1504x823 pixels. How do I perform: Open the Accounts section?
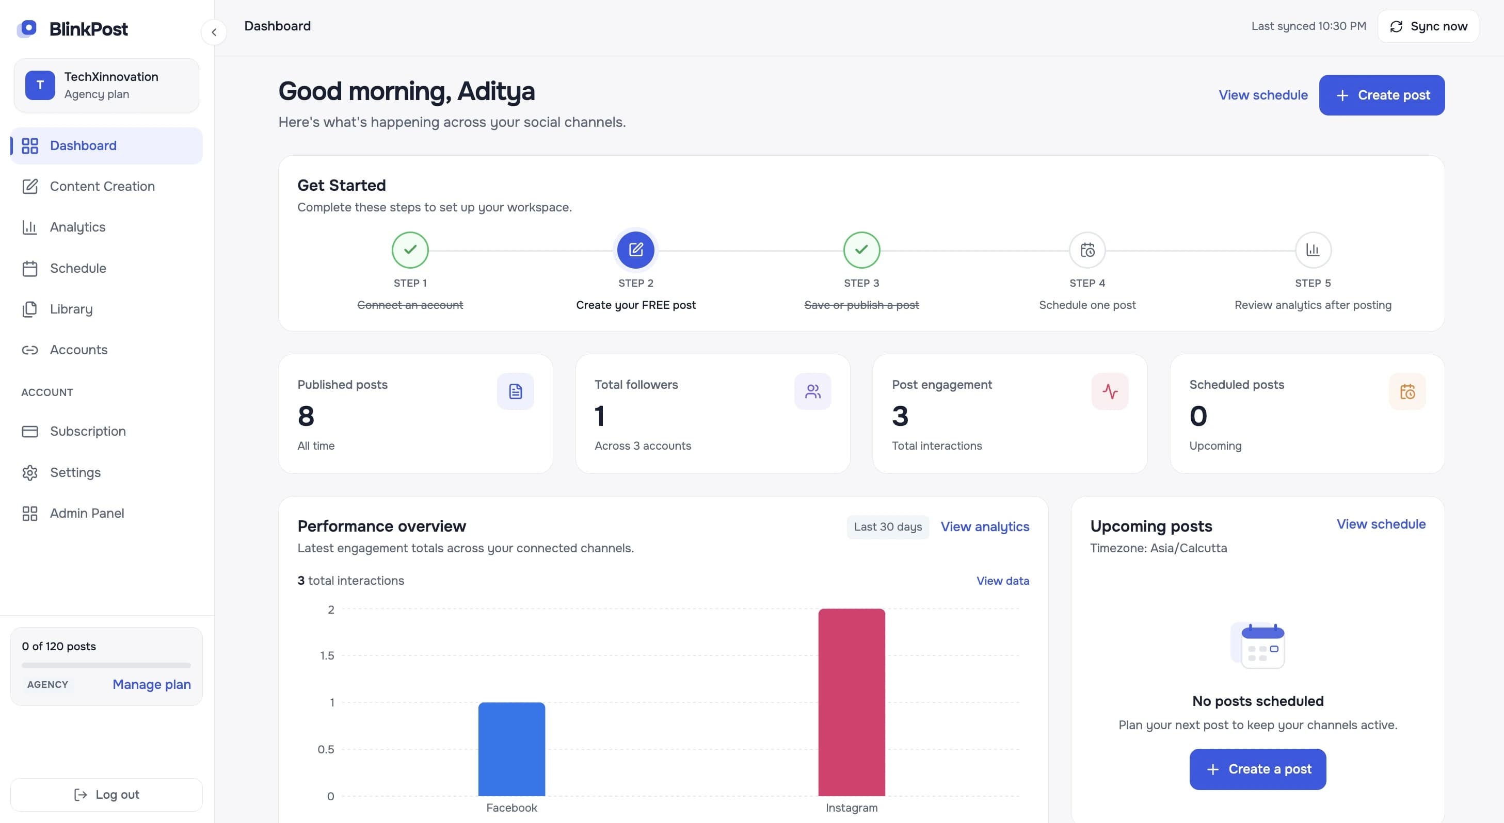coord(106,350)
